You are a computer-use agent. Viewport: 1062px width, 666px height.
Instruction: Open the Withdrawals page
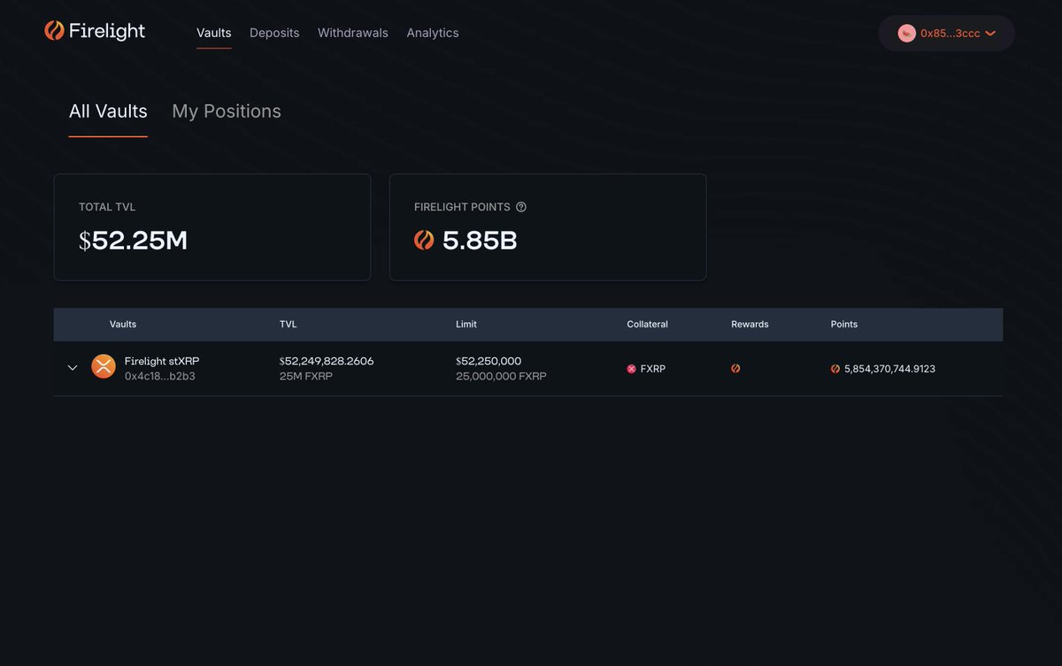pyautogui.click(x=353, y=33)
